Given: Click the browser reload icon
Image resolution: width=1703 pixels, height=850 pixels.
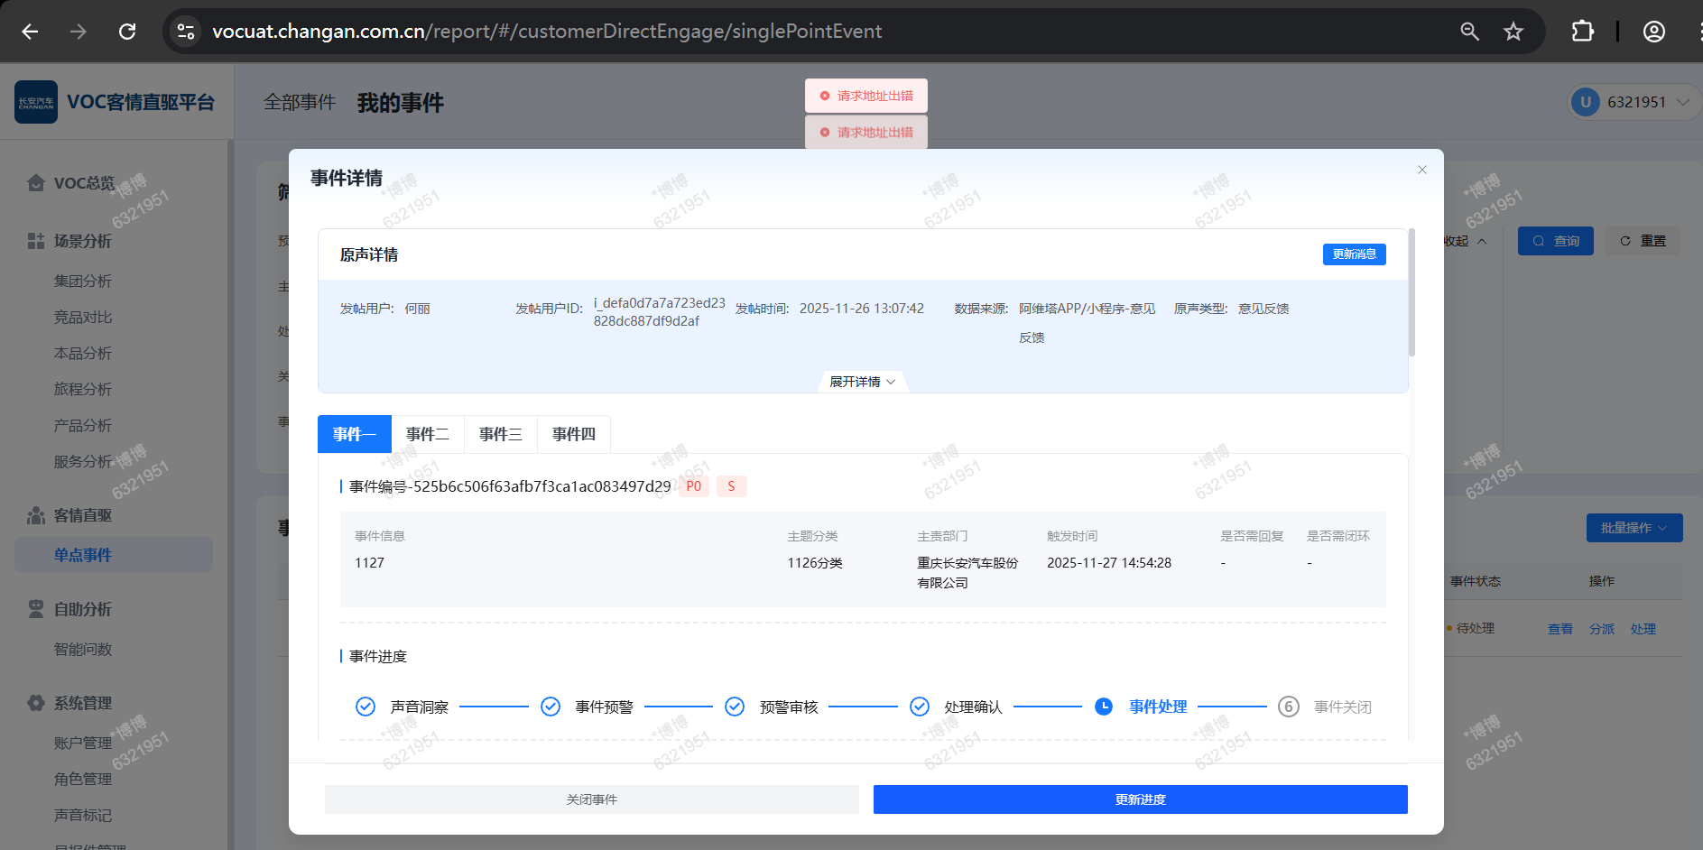Looking at the screenshot, I should click(127, 32).
